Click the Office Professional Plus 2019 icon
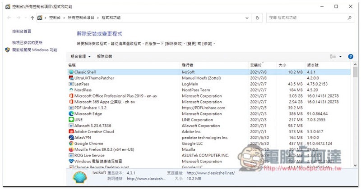This screenshot has width=361, height=189. [x=71, y=96]
